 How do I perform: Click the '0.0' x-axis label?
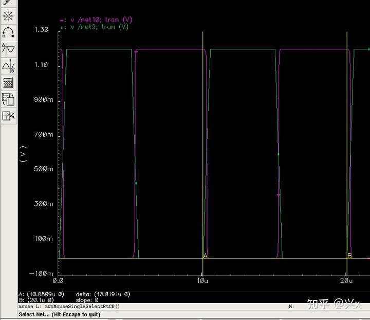(x=58, y=280)
